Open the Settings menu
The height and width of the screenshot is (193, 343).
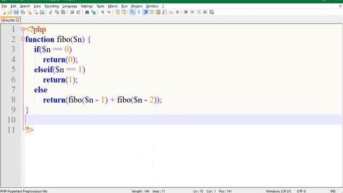coord(87,6)
